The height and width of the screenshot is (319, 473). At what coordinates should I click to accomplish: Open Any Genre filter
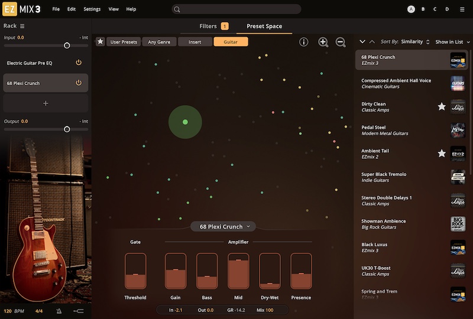point(159,42)
